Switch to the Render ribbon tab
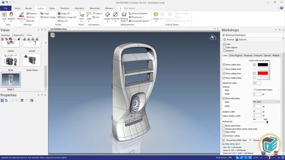285x160 pixels. pos(28,8)
